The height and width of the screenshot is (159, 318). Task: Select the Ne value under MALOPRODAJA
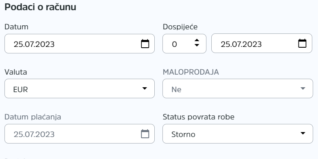click(x=176, y=89)
